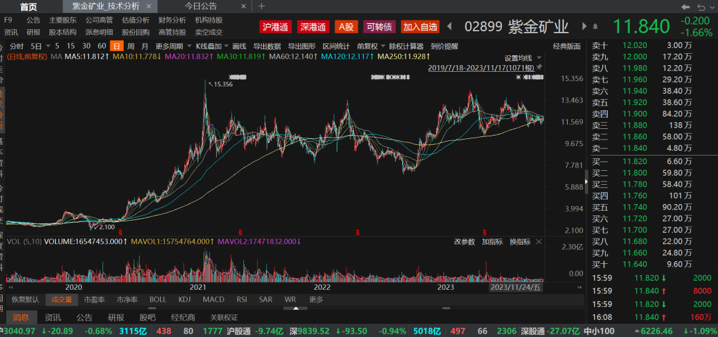Image resolution: width=718 pixels, height=337 pixels.
Task: Open 到价提醒 price alert
Action: point(444,47)
